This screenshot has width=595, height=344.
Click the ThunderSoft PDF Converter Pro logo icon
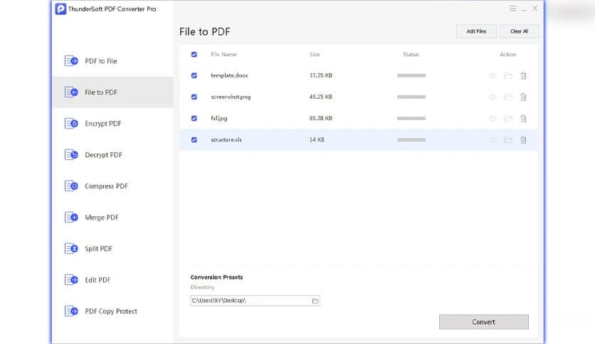60,9
